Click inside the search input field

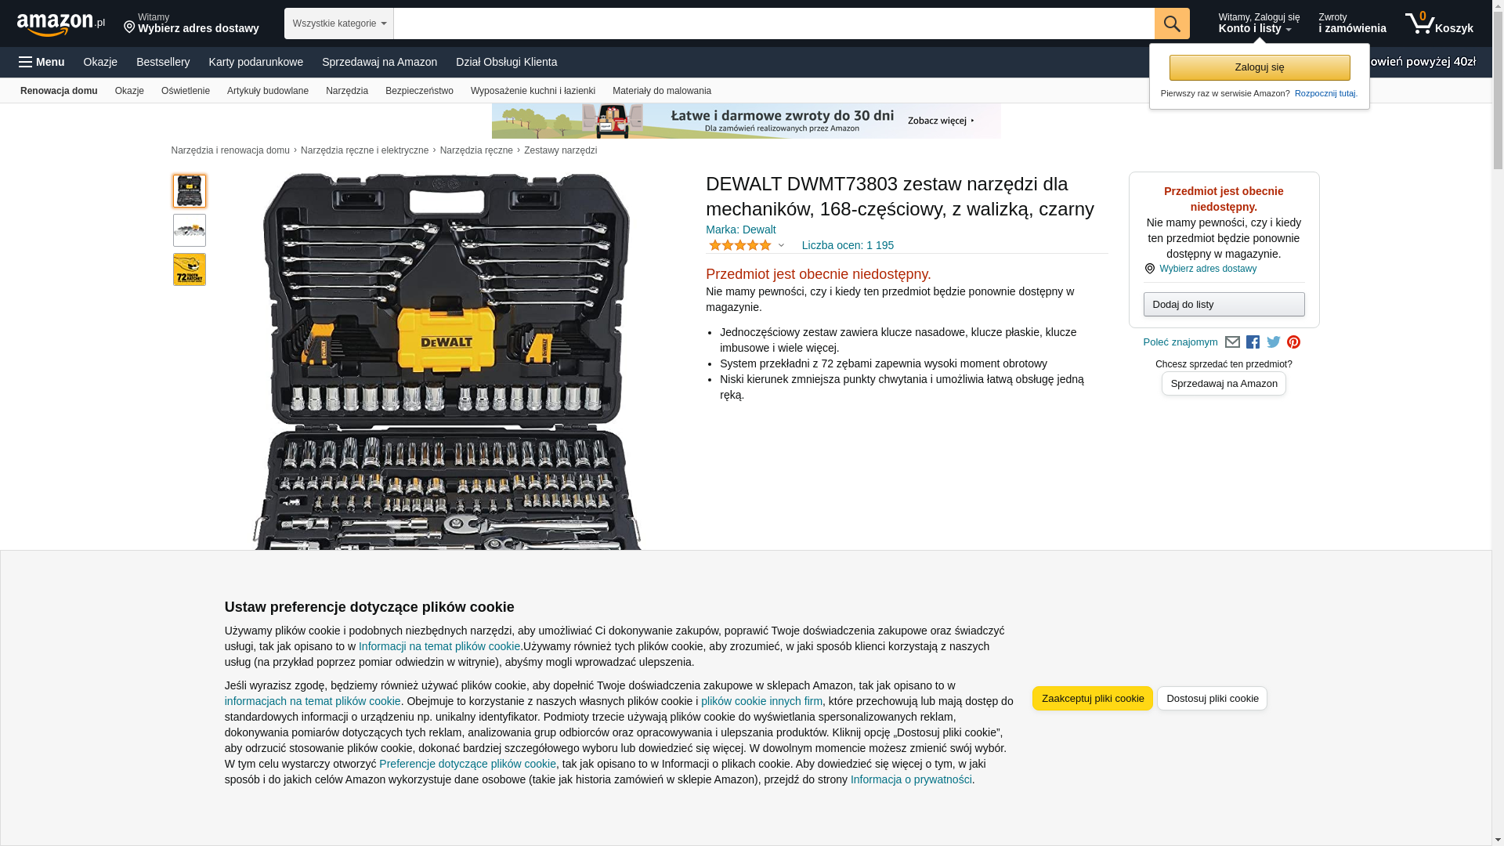coord(774,23)
